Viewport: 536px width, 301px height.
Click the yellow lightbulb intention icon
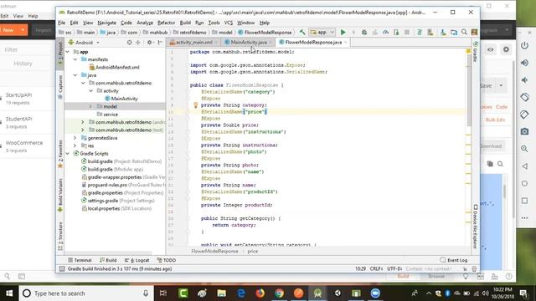click(x=195, y=105)
